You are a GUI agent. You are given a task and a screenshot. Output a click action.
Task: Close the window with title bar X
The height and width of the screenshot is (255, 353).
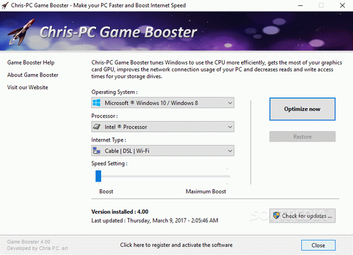(x=342, y=5)
